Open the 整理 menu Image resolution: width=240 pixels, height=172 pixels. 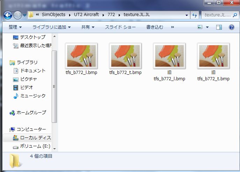point(15,27)
